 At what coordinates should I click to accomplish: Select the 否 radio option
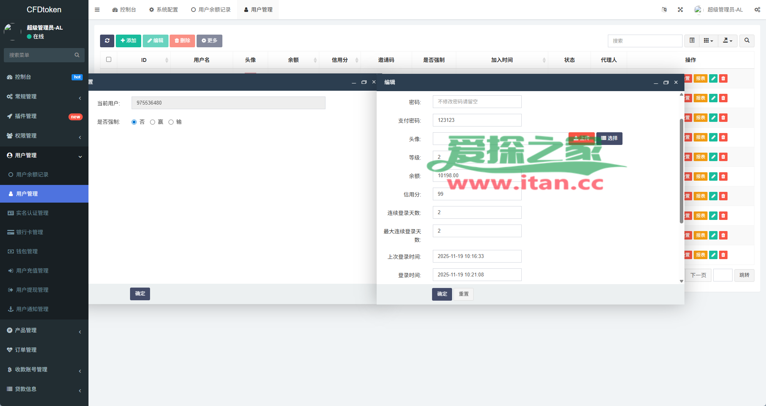(134, 122)
